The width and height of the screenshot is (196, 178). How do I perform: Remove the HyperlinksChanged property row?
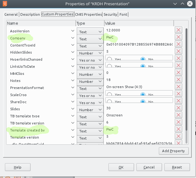click(x=178, y=58)
